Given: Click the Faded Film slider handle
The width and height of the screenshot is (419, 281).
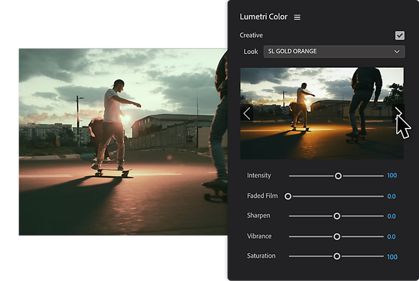Looking at the screenshot, I should click(x=288, y=196).
